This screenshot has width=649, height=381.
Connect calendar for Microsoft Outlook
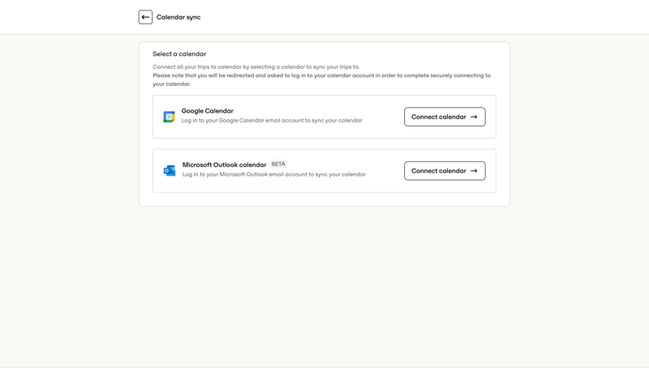click(445, 171)
